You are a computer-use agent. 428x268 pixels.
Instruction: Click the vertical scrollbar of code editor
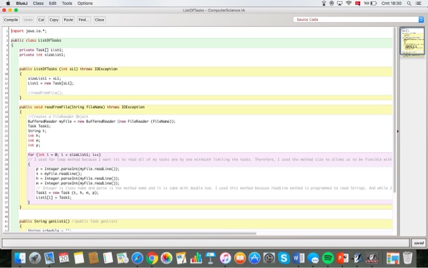395,110
